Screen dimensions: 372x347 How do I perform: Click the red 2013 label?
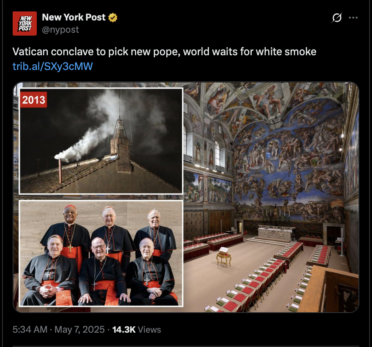pos(34,100)
